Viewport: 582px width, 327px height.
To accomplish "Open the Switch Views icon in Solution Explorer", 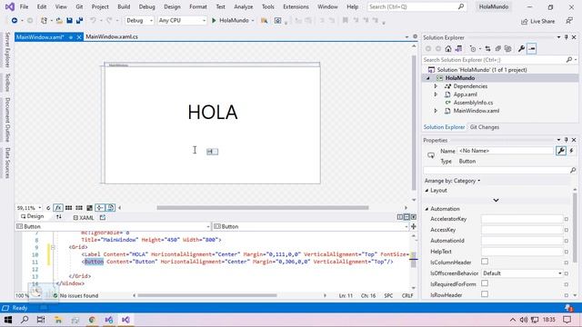I will pos(458,48).
